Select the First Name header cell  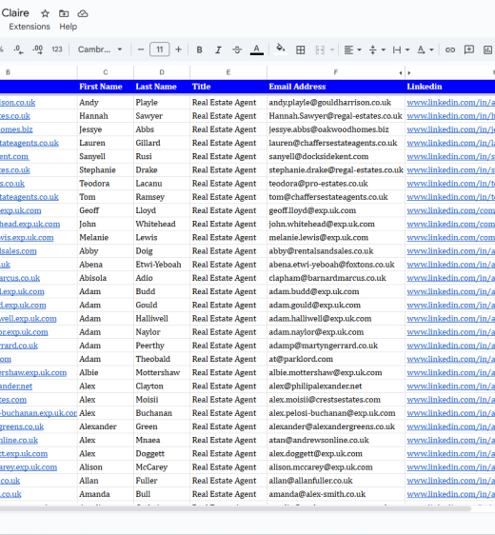click(106, 87)
